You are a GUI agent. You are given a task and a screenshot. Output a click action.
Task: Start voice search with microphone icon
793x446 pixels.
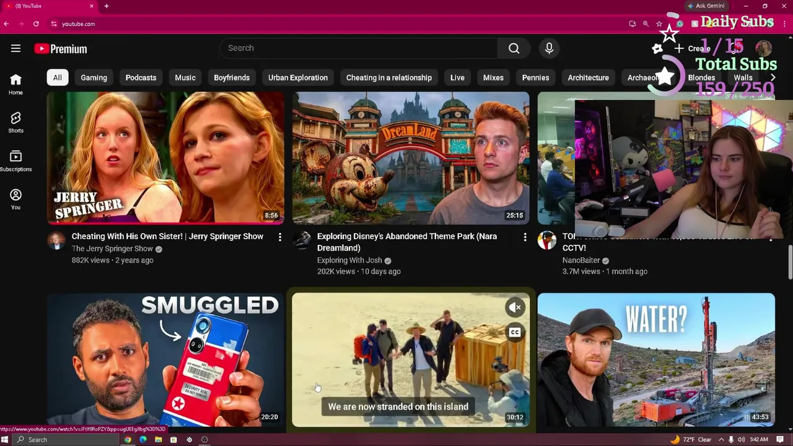coord(549,48)
